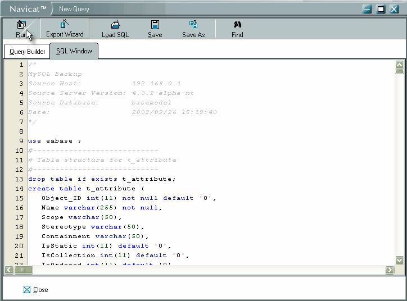Image resolution: width=407 pixels, height=301 pixels.
Task: Click the Close icon at bottom
Action: tap(26, 290)
